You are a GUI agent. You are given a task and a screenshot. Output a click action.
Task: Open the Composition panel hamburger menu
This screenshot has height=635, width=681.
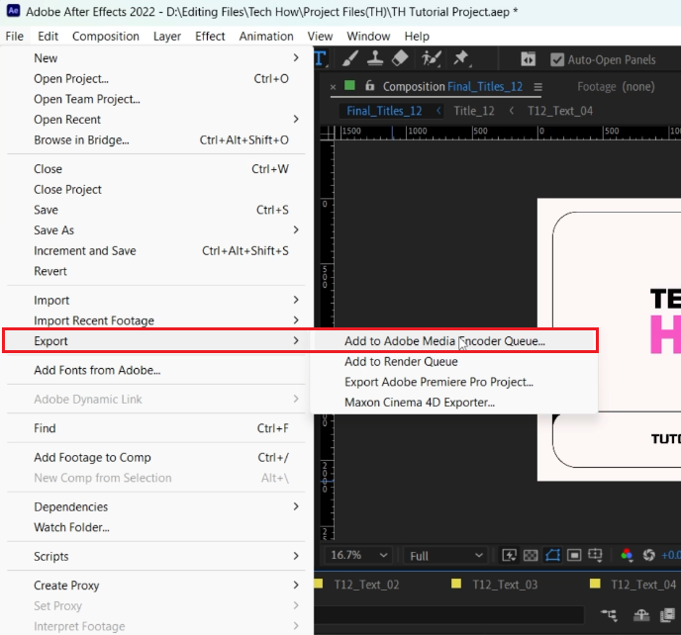537,87
